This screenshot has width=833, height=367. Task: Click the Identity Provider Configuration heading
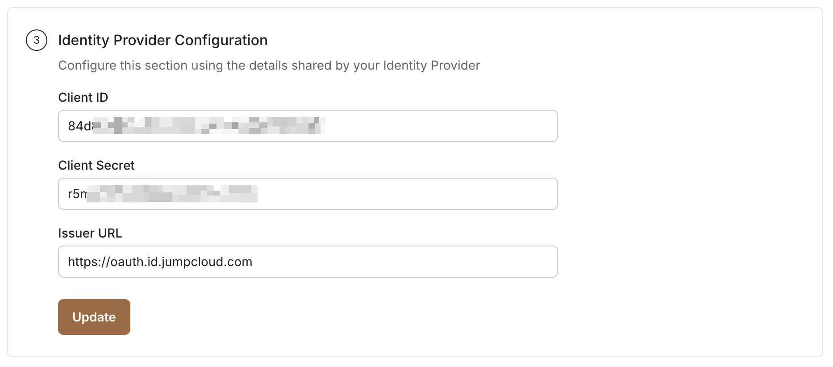pyautogui.click(x=162, y=40)
